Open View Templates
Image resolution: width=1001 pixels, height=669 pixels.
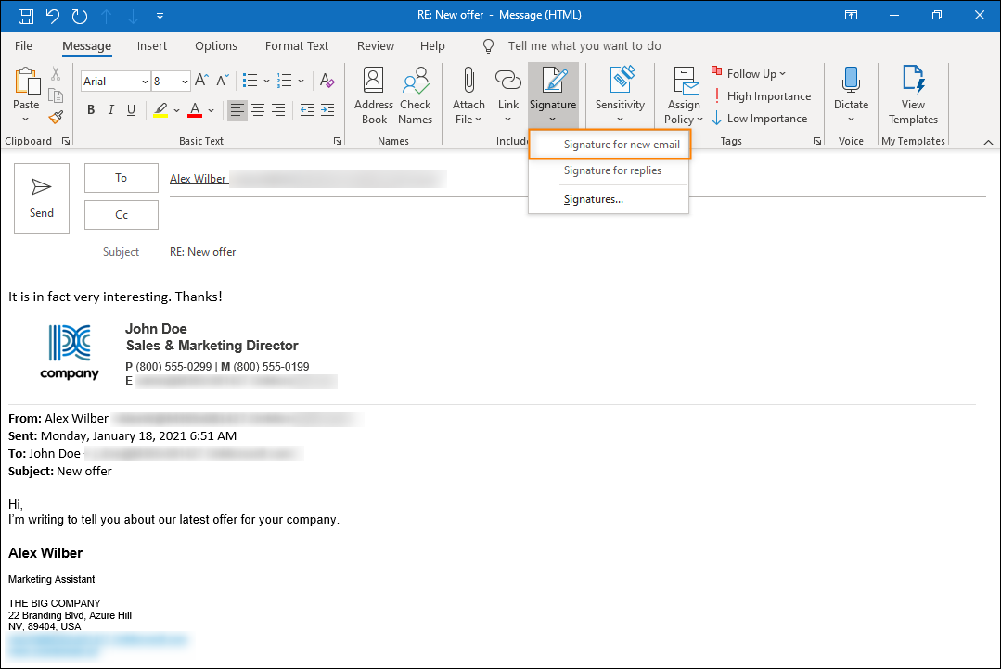912,93
